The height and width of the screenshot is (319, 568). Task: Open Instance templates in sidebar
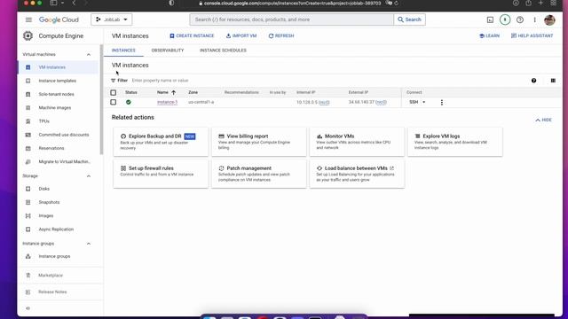pyautogui.click(x=58, y=81)
